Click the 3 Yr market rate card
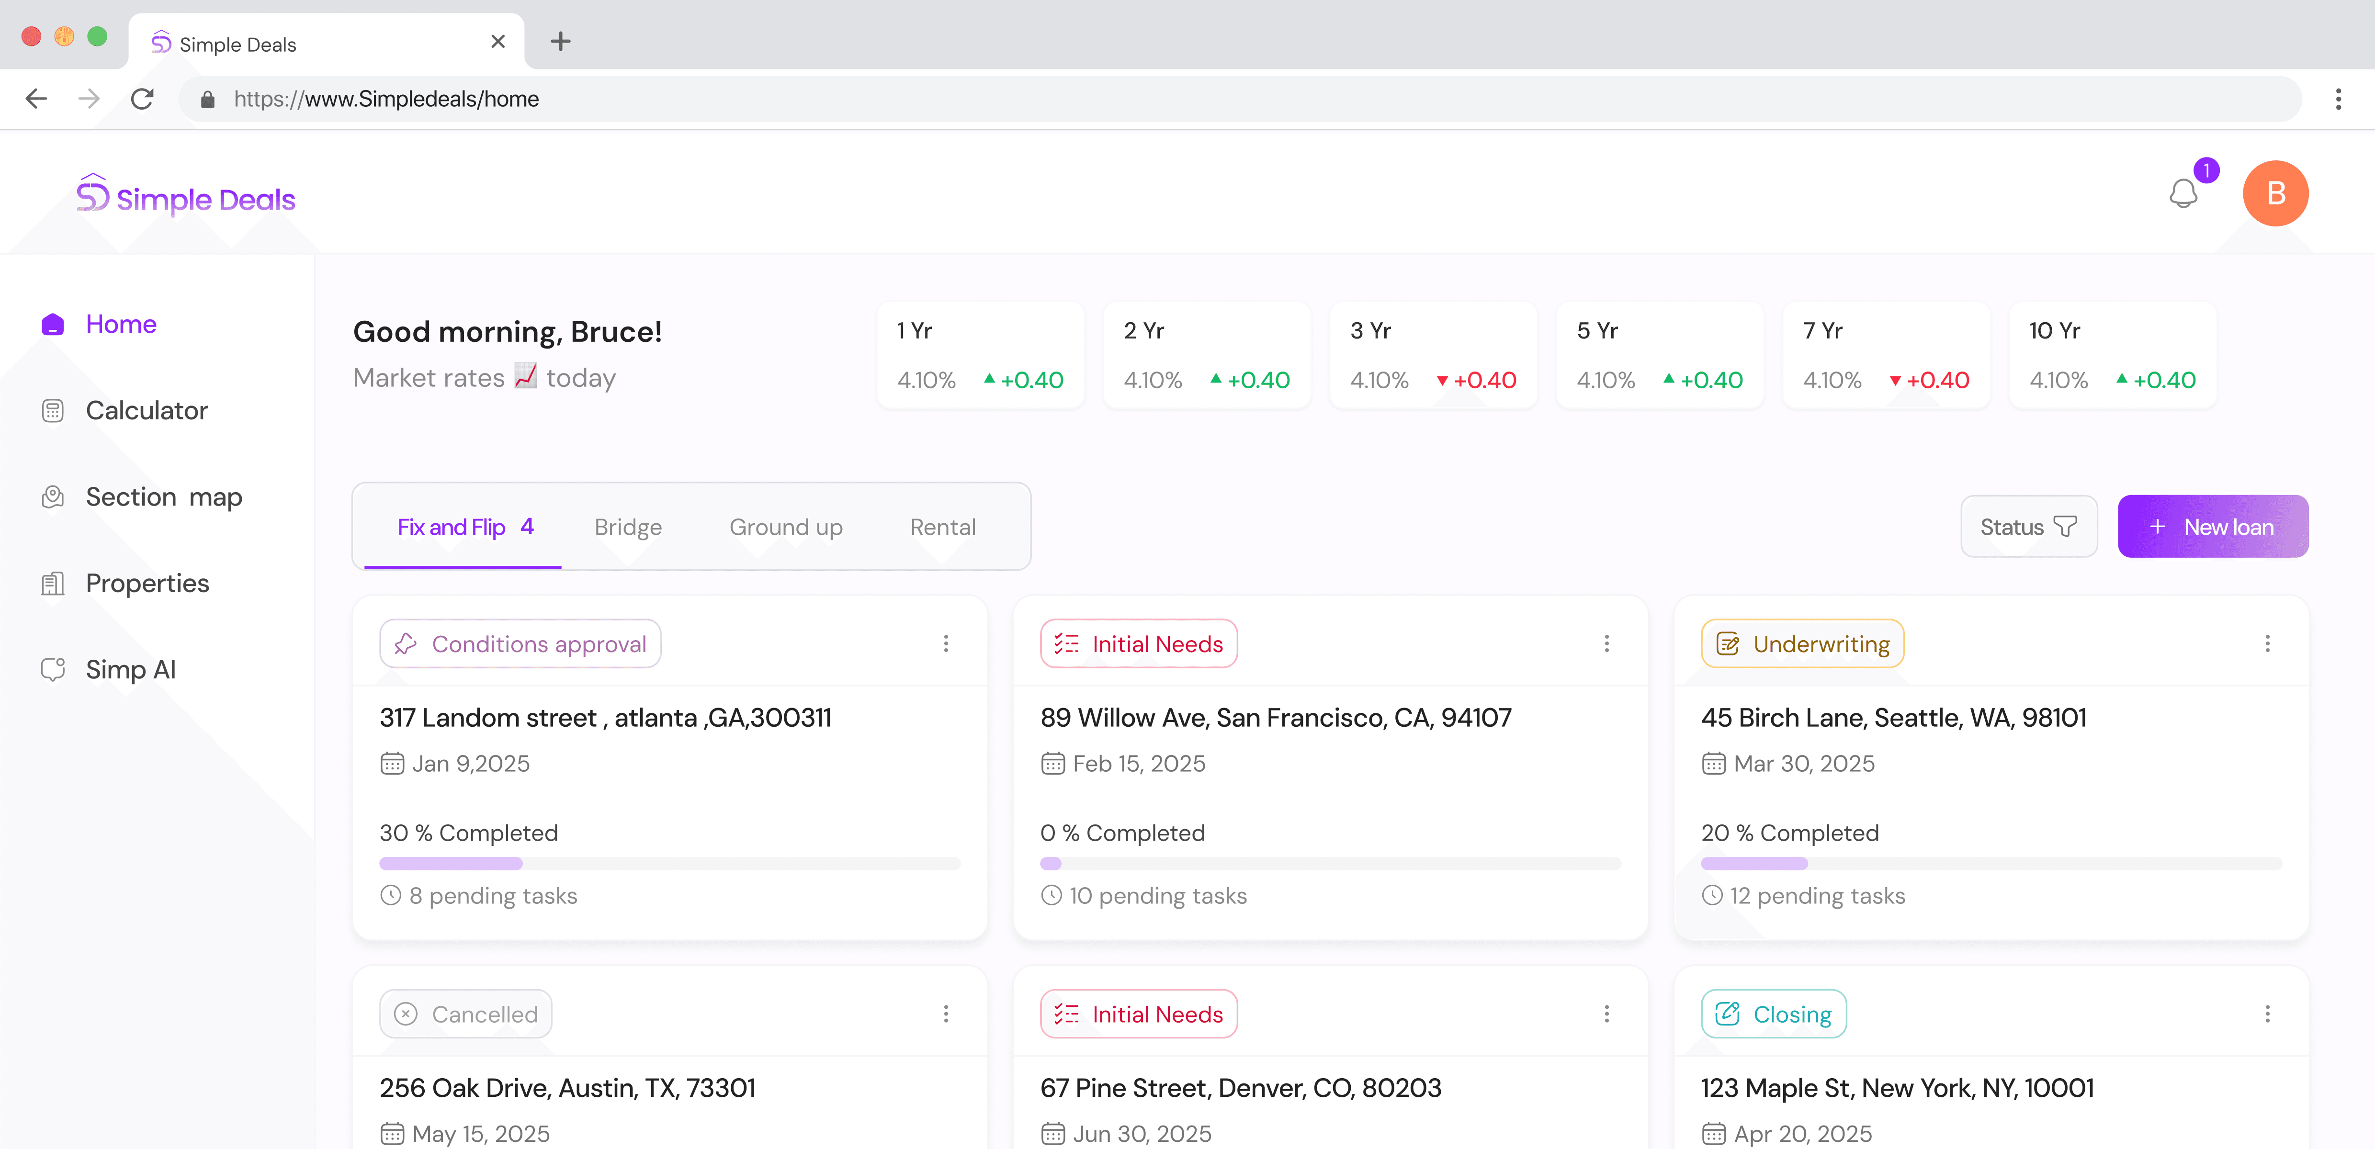The height and width of the screenshot is (1149, 2375). 1434,355
